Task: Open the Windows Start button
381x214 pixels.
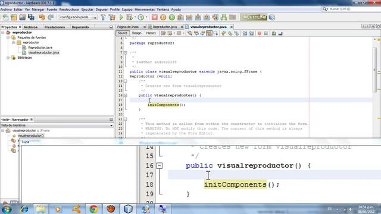Action: pyautogui.click(x=6, y=209)
